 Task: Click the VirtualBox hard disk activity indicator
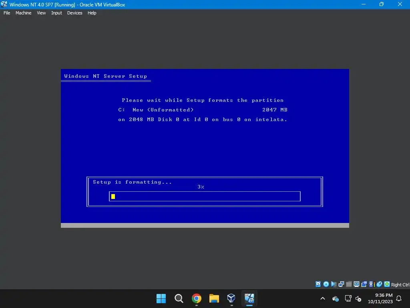(318, 284)
